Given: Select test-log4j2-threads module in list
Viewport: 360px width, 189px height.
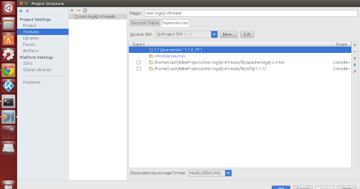Looking at the screenshot, I should (x=98, y=17).
